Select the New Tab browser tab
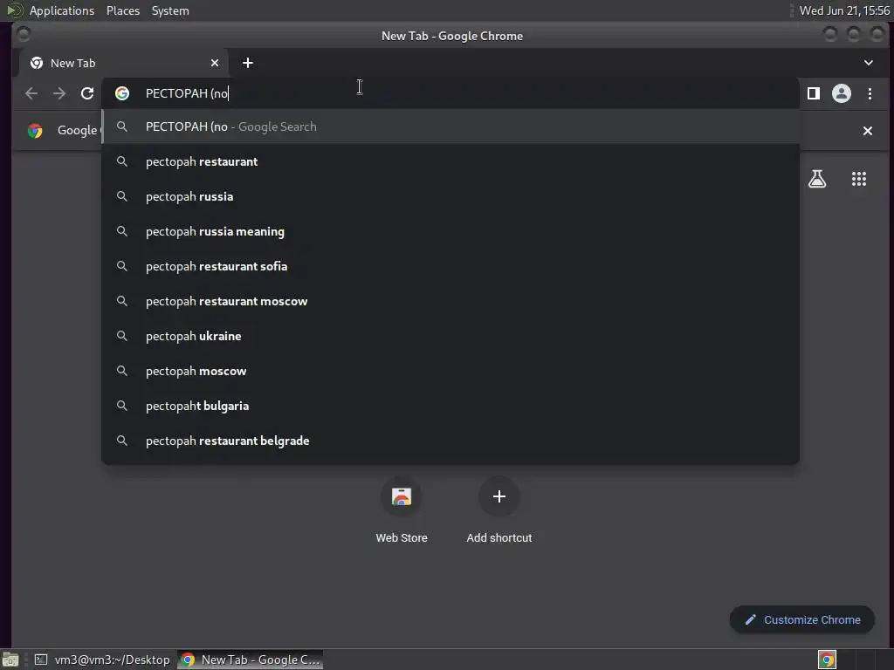Viewport: 894px width, 670px height. (124, 63)
